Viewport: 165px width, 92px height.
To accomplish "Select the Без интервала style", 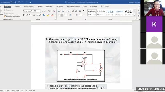I will pyautogui.click(x=101, y=13).
